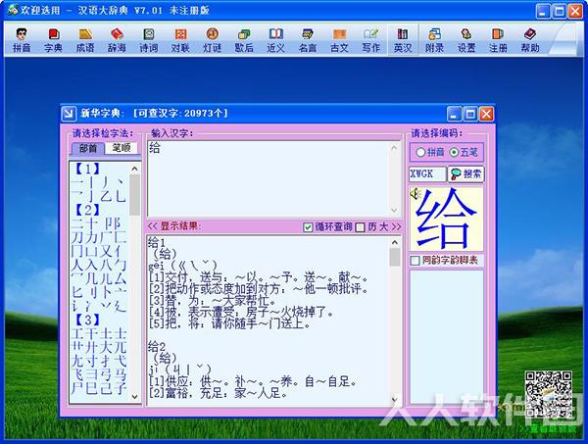Choose radical 人 in the list
This screenshot has height=444, width=588.
pyautogui.click(x=77, y=265)
